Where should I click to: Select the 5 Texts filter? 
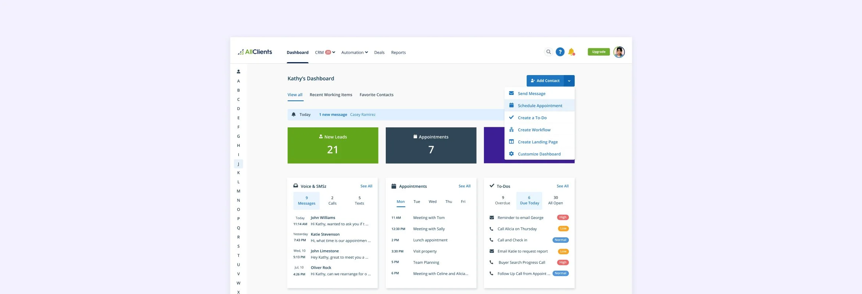point(359,201)
